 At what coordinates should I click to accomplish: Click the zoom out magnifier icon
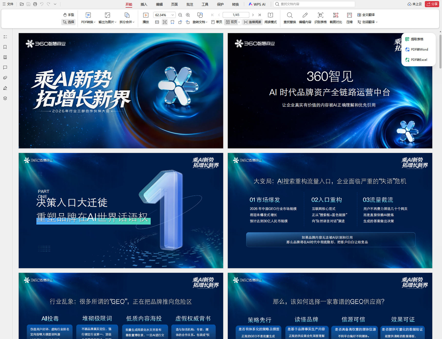(x=180, y=15)
